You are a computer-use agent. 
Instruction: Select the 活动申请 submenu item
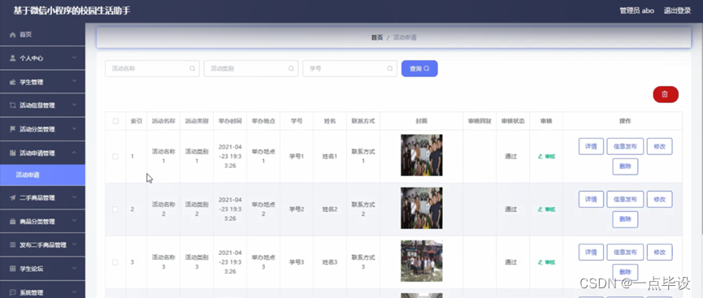coord(42,175)
